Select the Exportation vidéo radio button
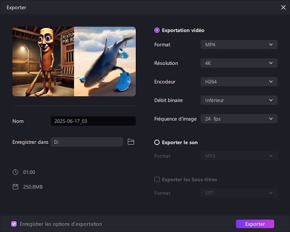The image size is (290, 232). 157,30
